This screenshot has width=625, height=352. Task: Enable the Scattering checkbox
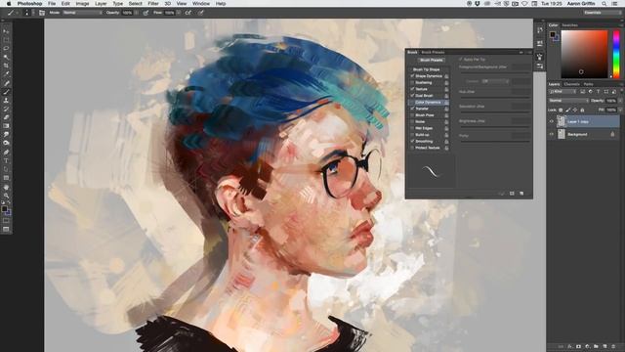(x=412, y=82)
